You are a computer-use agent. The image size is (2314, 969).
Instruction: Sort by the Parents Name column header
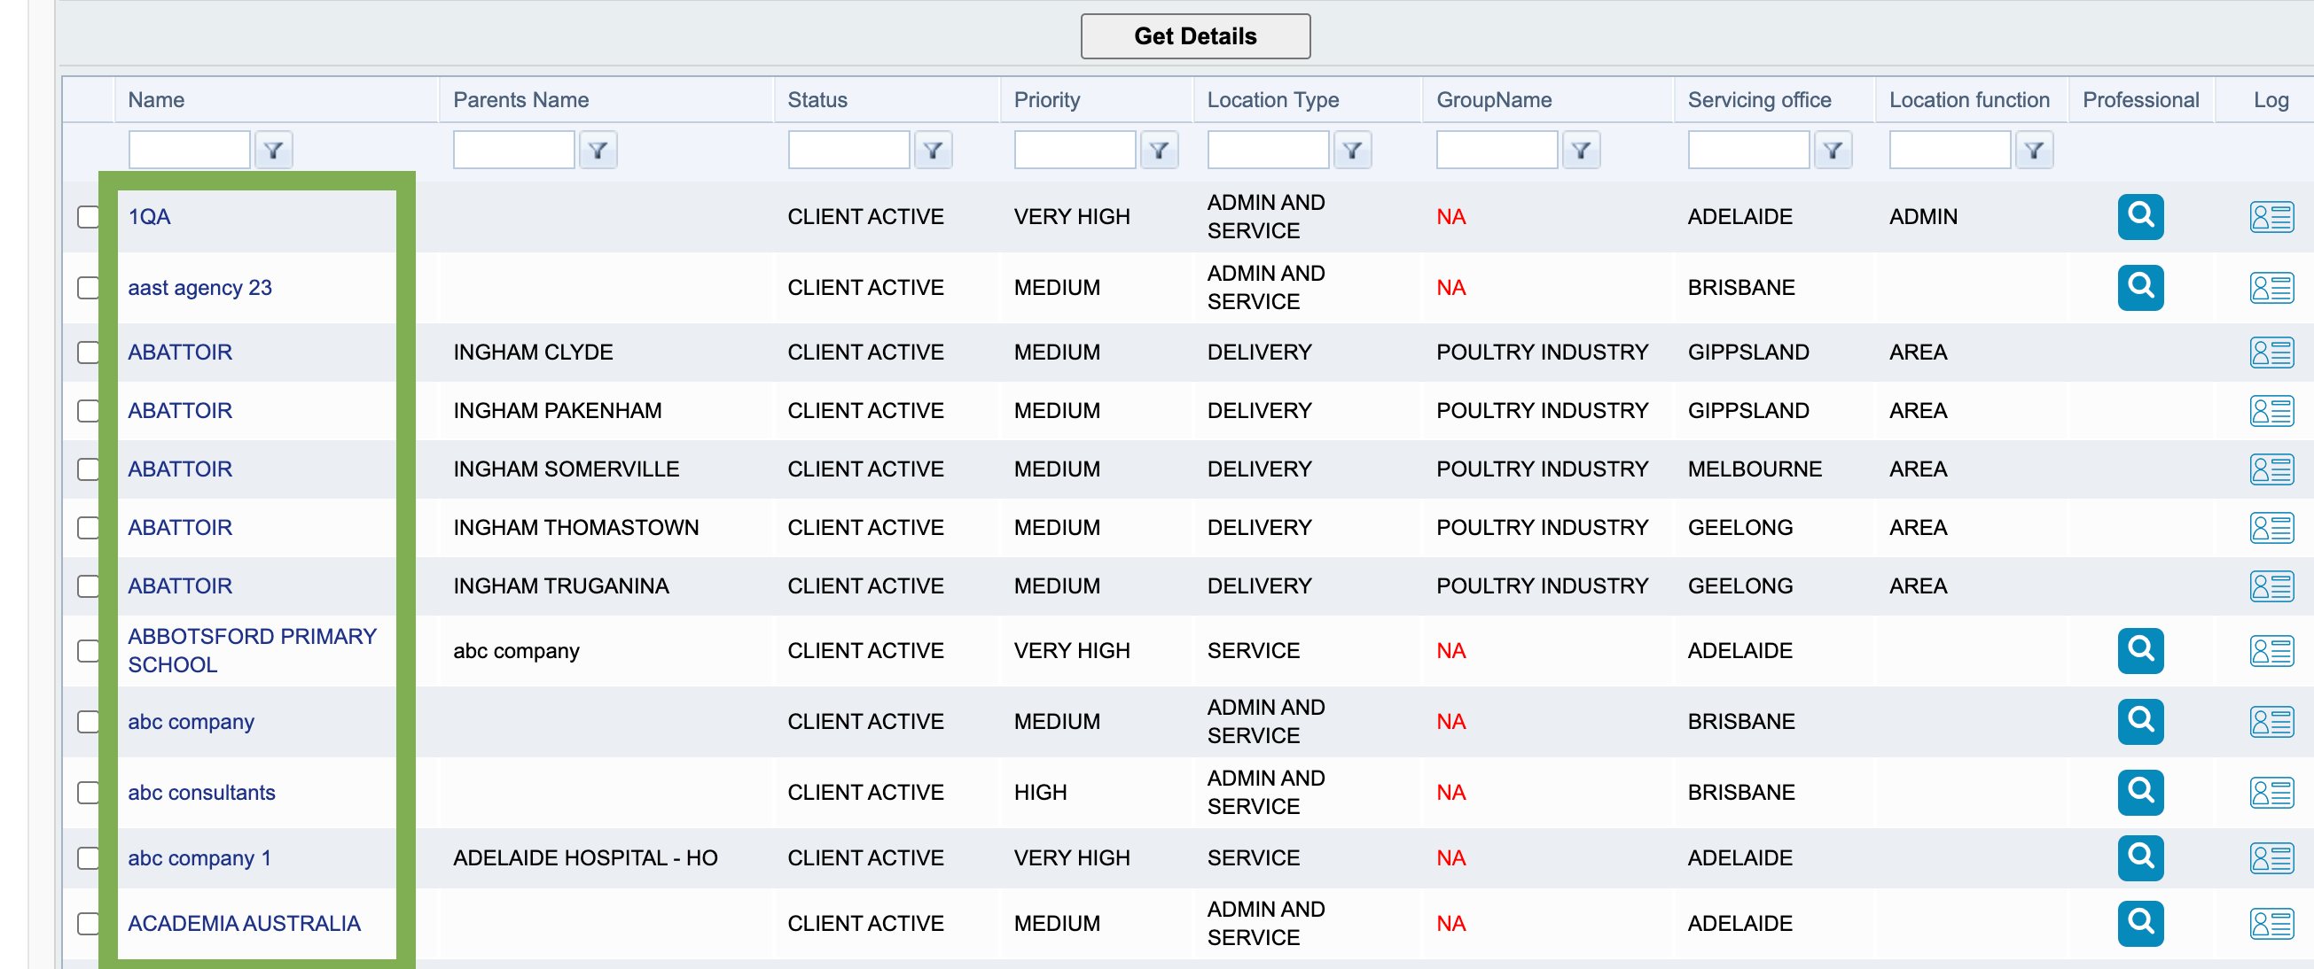coord(521,99)
